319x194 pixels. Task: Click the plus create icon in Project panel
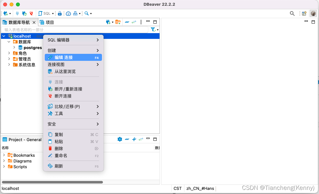134,139
